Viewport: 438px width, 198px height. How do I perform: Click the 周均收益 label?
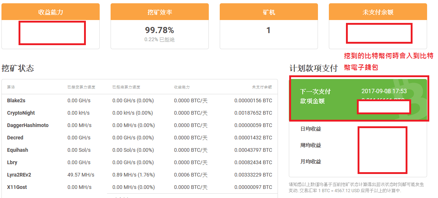point(310,145)
